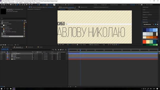
Task: Select the Rectangle shape tool
Action: click(15, 5)
